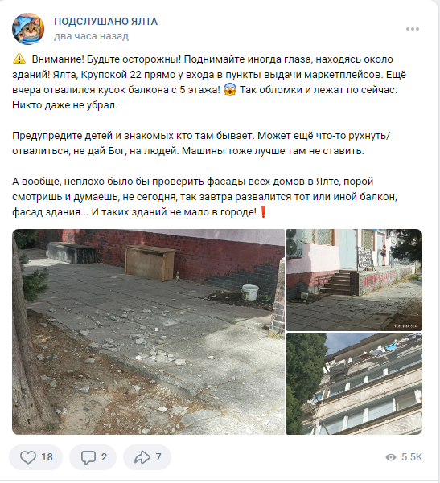Open the ПОДСЛУШАНО ЯЛТА cat avatar

pyautogui.click(x=27, y=29)
